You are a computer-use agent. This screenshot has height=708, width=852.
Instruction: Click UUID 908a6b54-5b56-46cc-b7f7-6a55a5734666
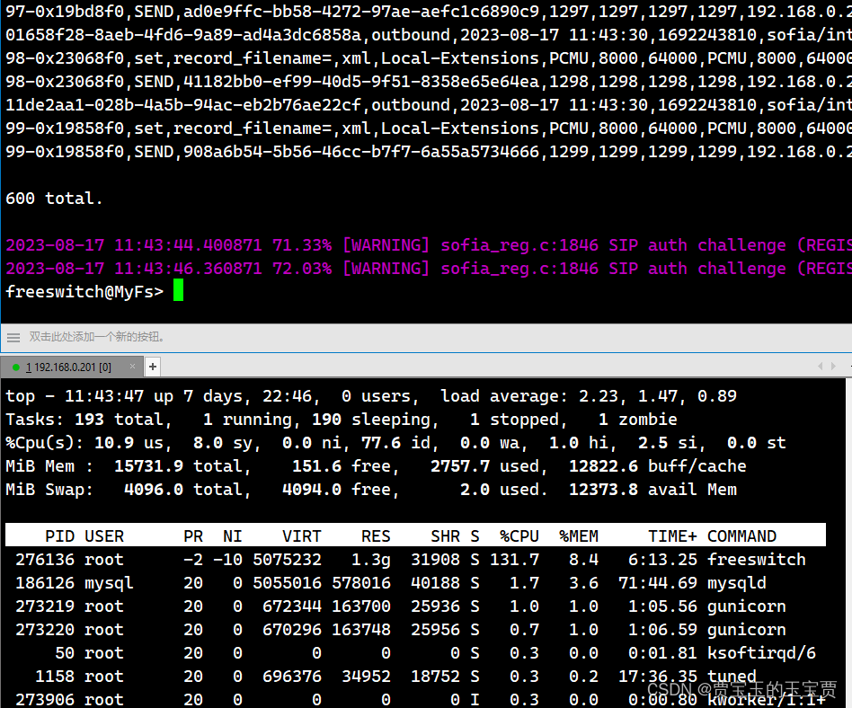click(360, 152)
